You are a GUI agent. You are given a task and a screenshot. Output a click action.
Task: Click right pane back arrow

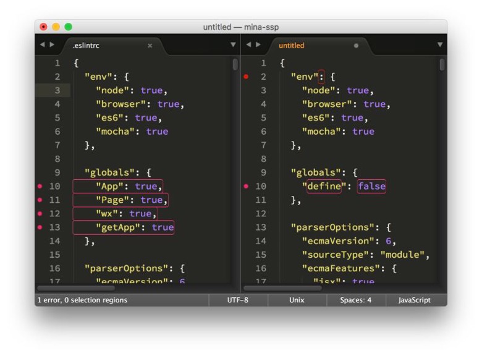248,44
